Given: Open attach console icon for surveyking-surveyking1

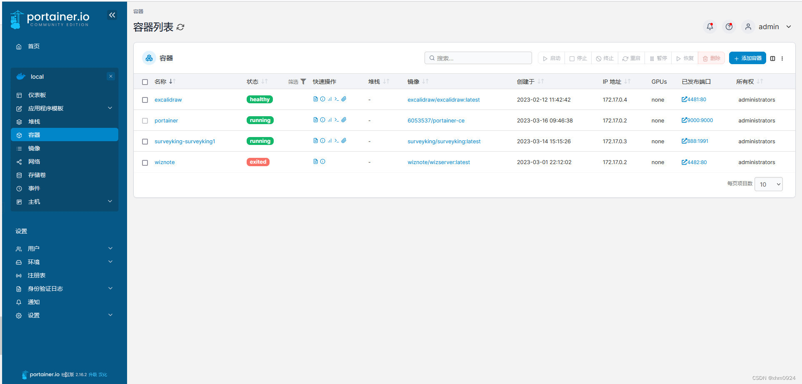Looking at the screenshot, I should [x=344, y=141].
